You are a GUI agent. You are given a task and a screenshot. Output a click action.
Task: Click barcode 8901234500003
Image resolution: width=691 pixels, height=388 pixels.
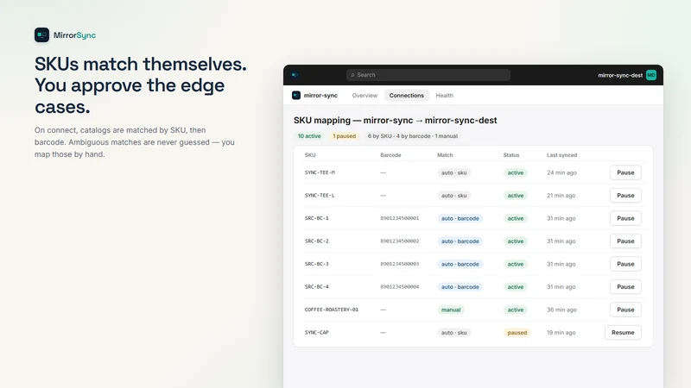pyautogui.click(x=400, y=265)
